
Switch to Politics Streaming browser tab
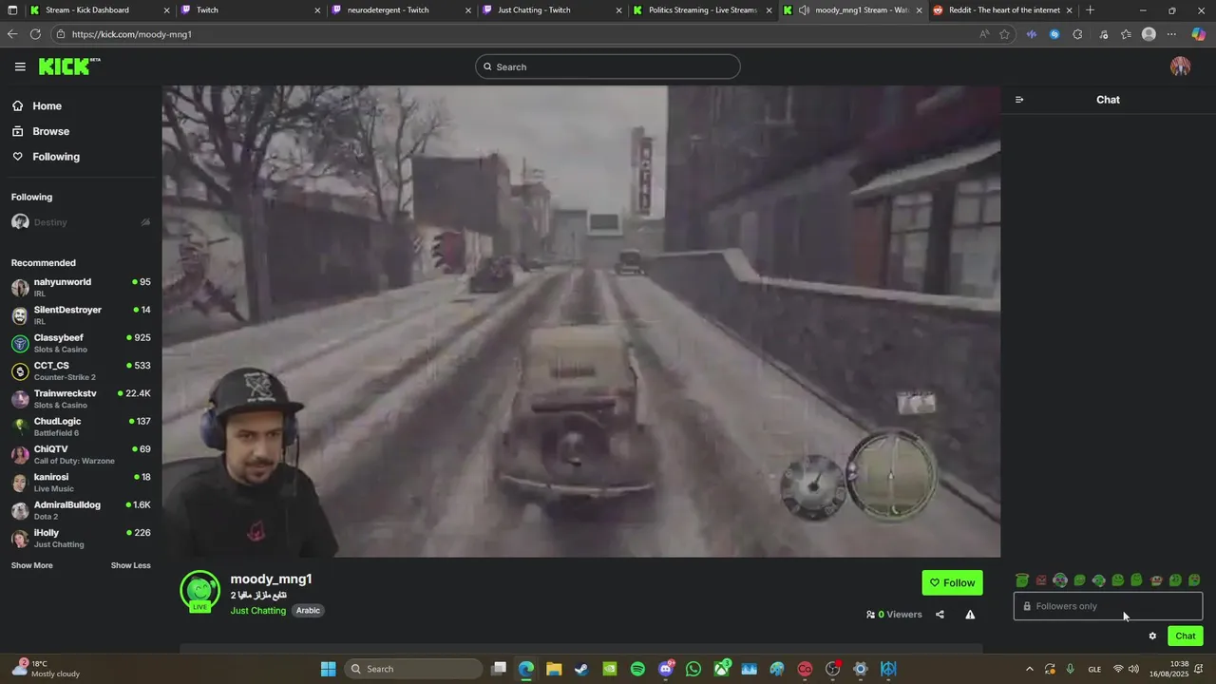click(x=703, y=10)
